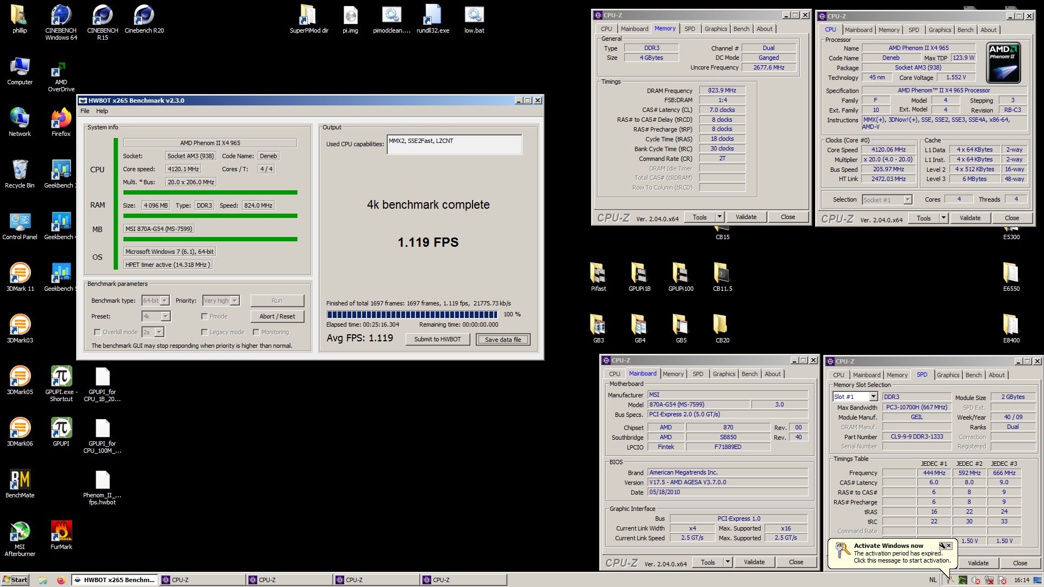Click the Used CPU capabilities text field
1044x587 pixels.
(x=454, y=145)
